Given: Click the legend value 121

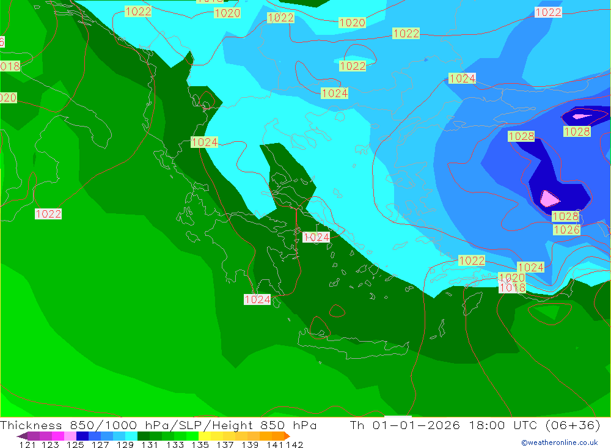Looking at the screenshot, I should tap(27, 444).
